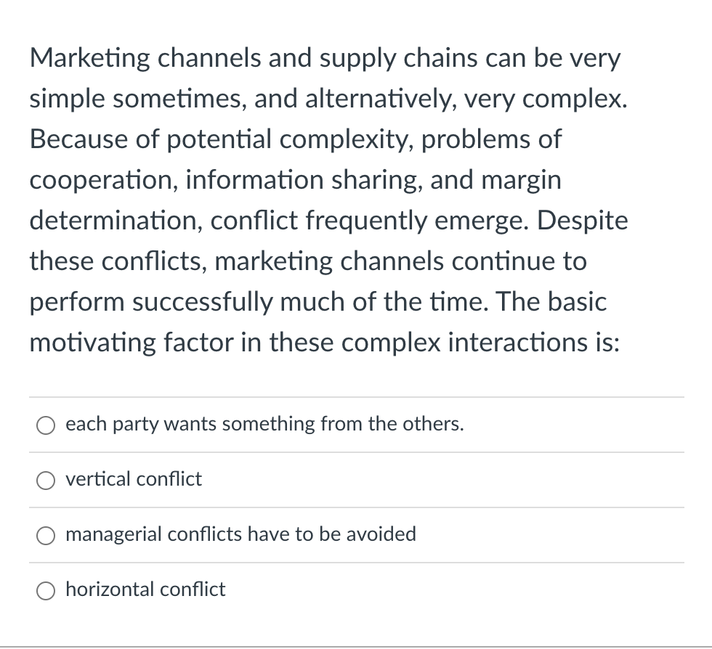Click the empty circle beside 'horizontal conflict'
Viewport: 712px width, 649px height.
pyautogui.click(x=46, y=591)
